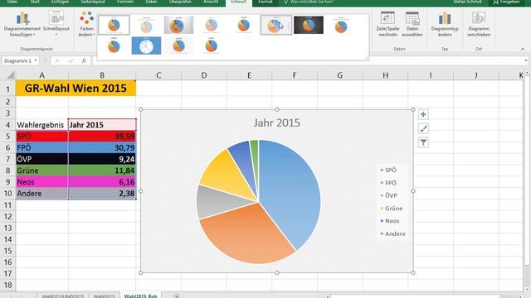The height and width of the screenshot is (298, 531).
Task: Open the Entwurf ribbon tab
Action: pyautogui.click(x=239, y=2)
